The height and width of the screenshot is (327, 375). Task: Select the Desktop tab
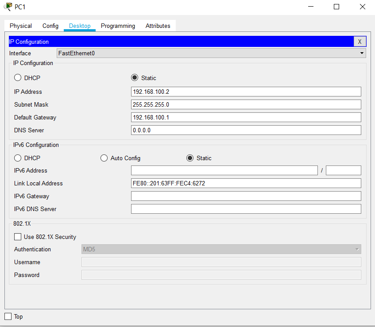(79, 26)
